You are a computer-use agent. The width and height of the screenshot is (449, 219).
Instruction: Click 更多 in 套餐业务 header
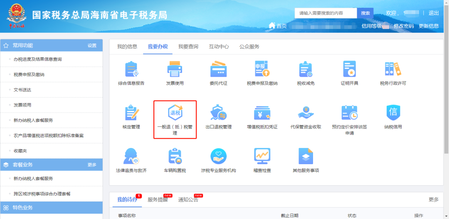pyautogui.click(x=92, y=165)
